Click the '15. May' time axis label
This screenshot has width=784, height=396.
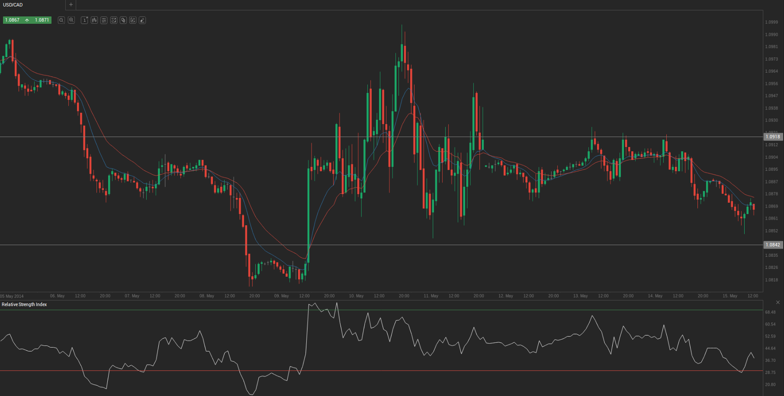point(730,296)
